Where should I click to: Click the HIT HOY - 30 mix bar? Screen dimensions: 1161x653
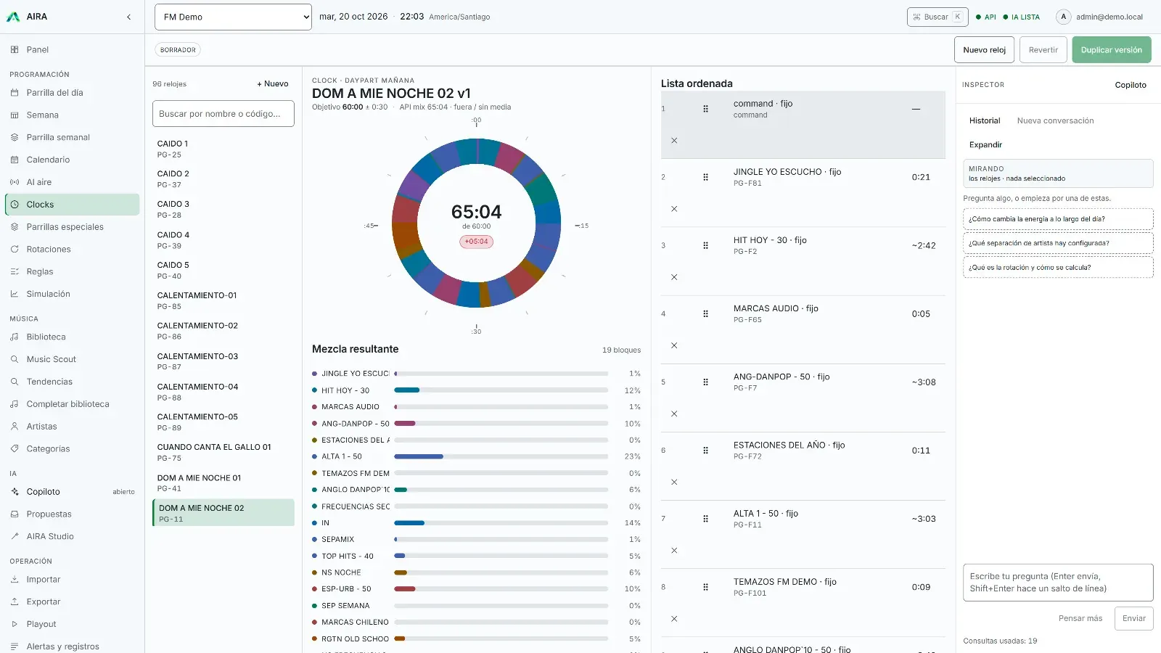coord(501,390)
